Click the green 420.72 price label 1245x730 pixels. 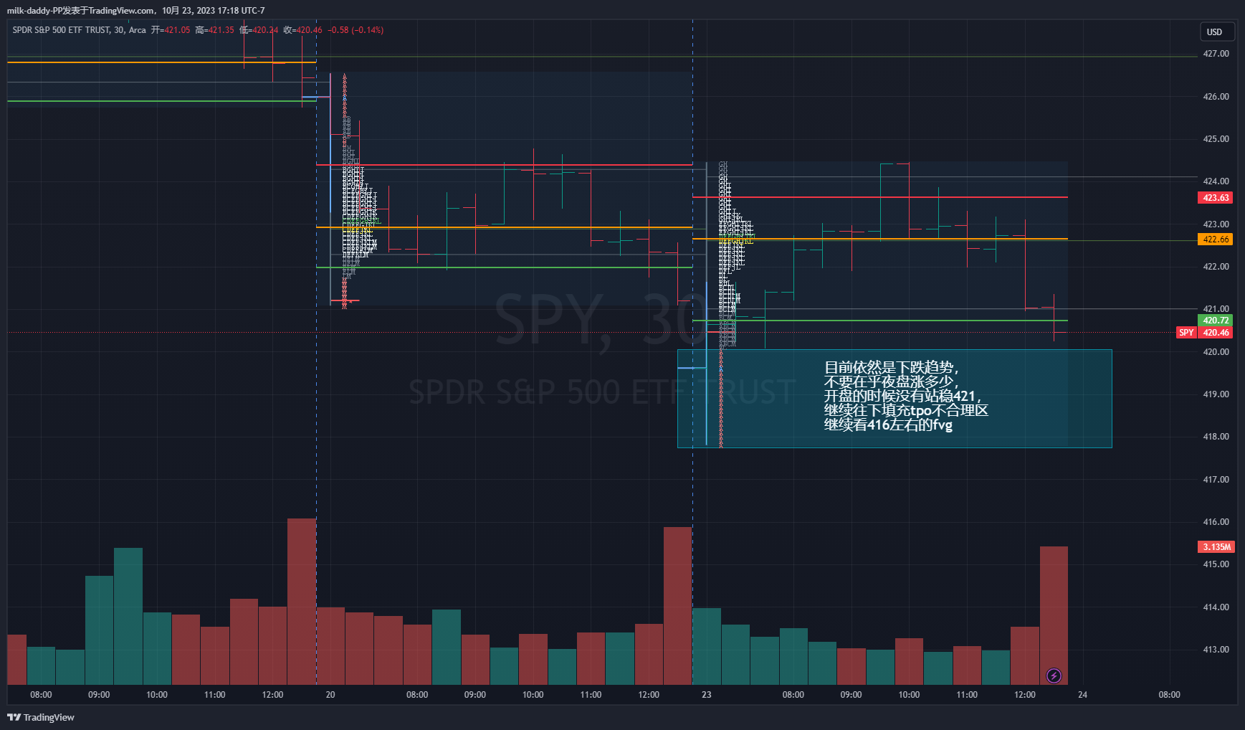coord(1216,321)
